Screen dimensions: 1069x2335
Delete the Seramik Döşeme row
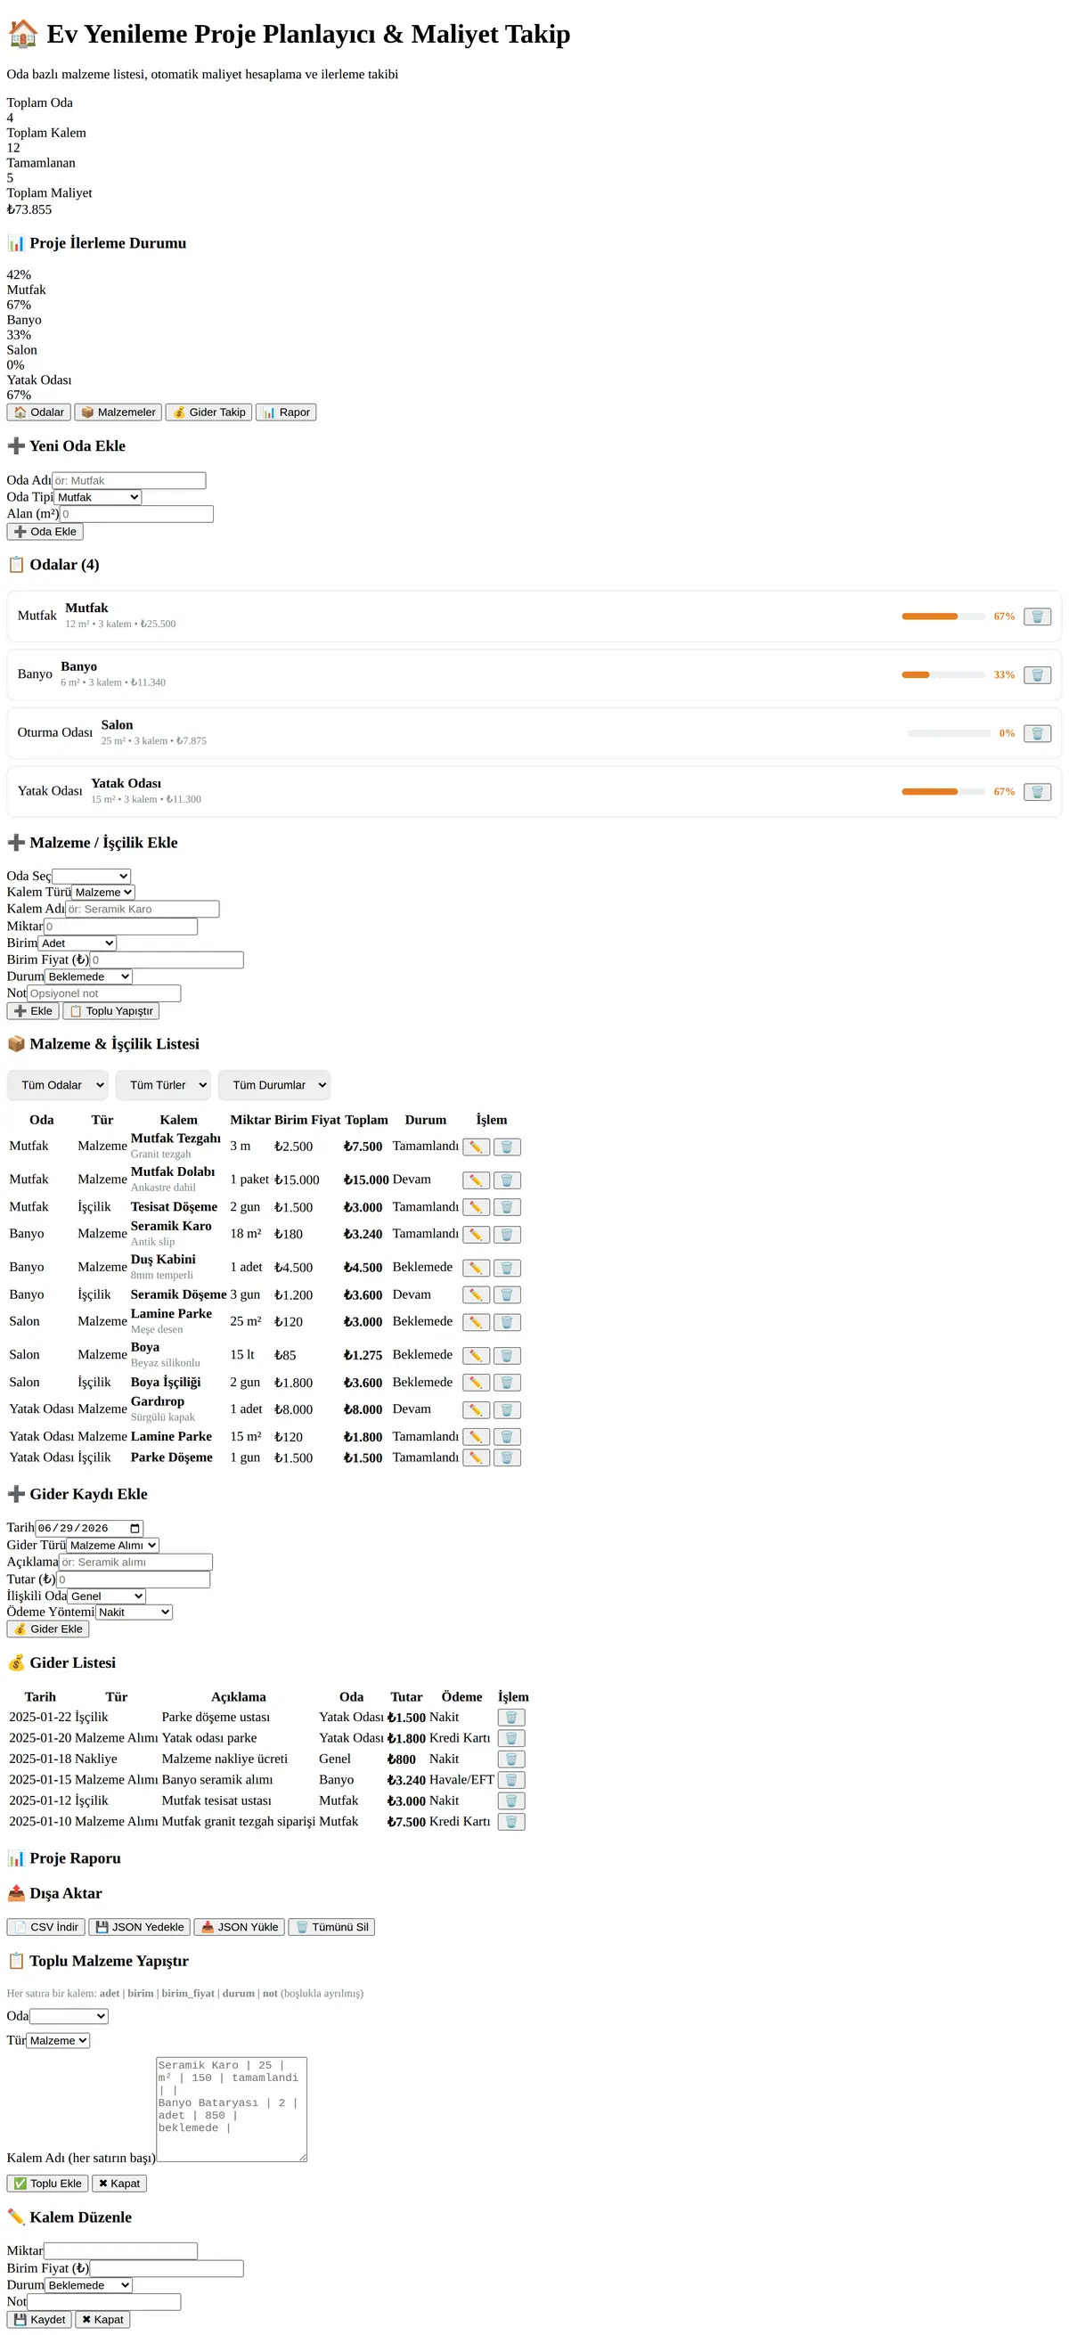click(507, 1295)
